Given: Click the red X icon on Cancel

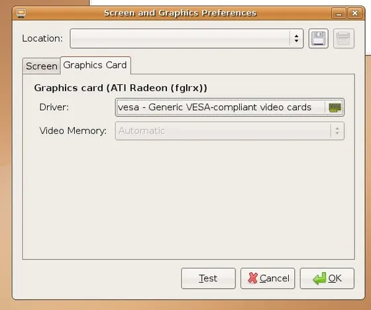Looking at the screenshot, I should [x=252, y=278].
